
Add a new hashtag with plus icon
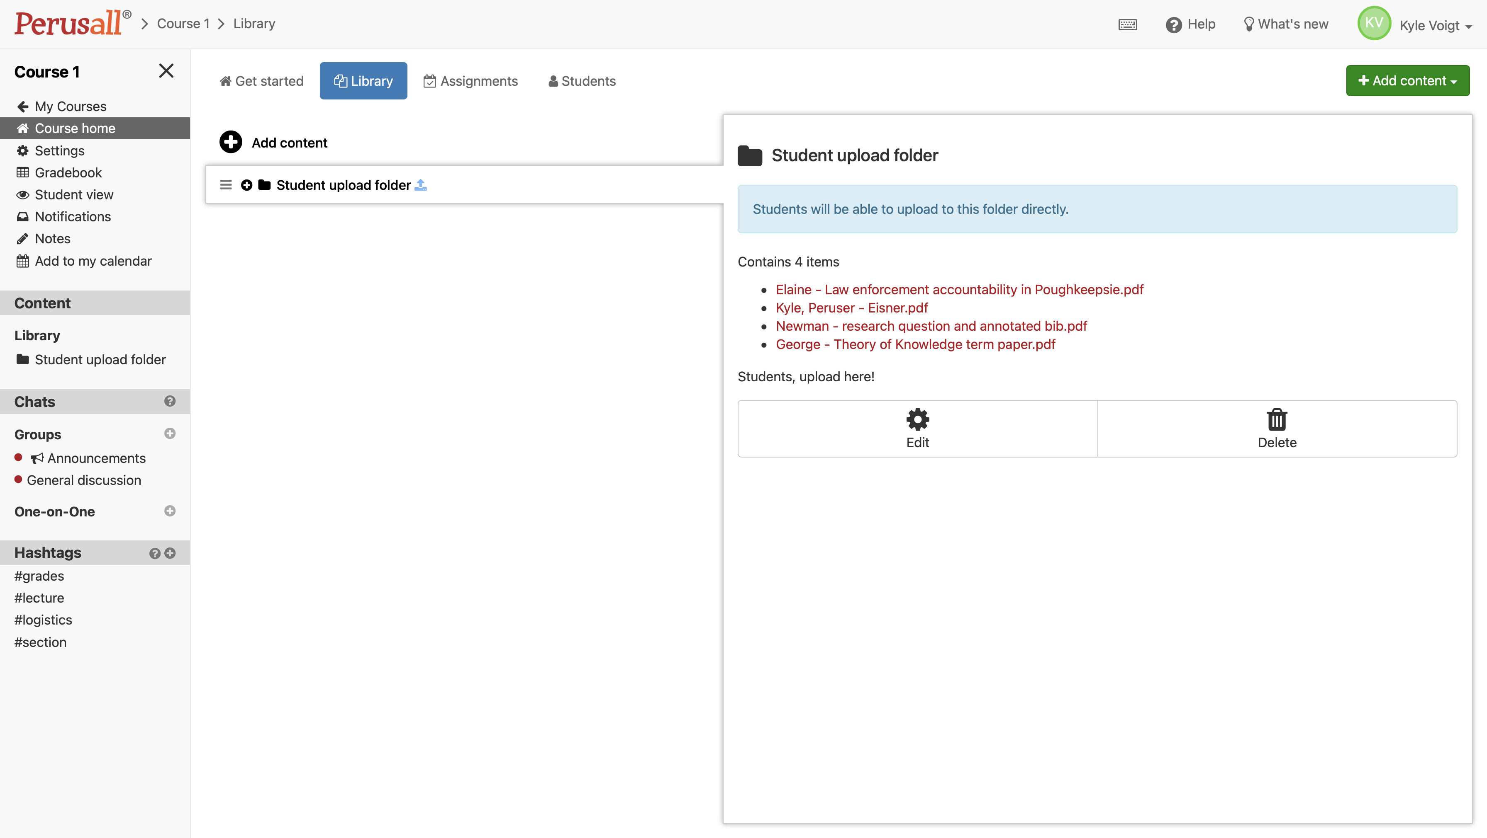170,553
